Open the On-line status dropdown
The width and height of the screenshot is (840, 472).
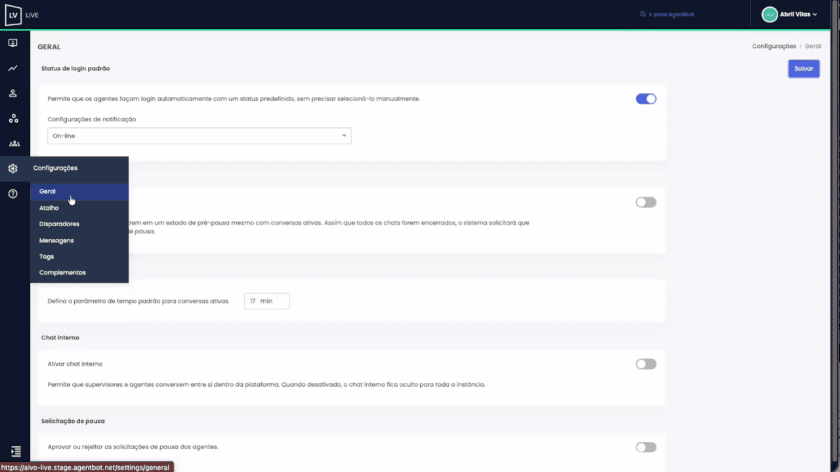tap(199, 136)
